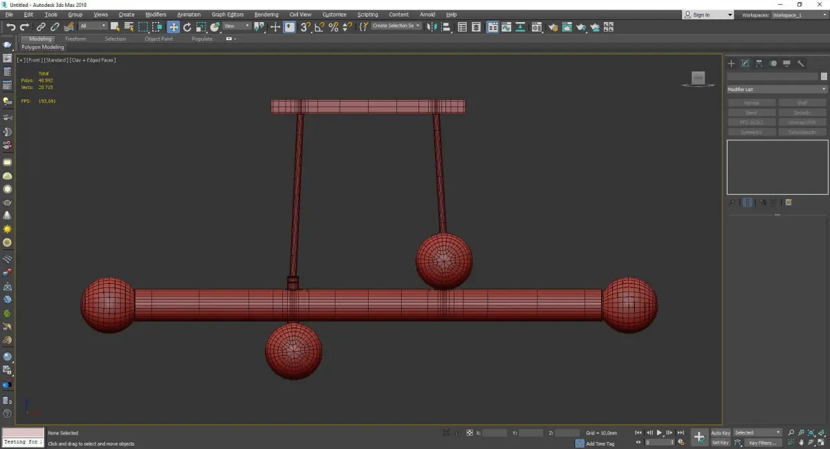Click the Zoom Extents All icon

[821, 432]
